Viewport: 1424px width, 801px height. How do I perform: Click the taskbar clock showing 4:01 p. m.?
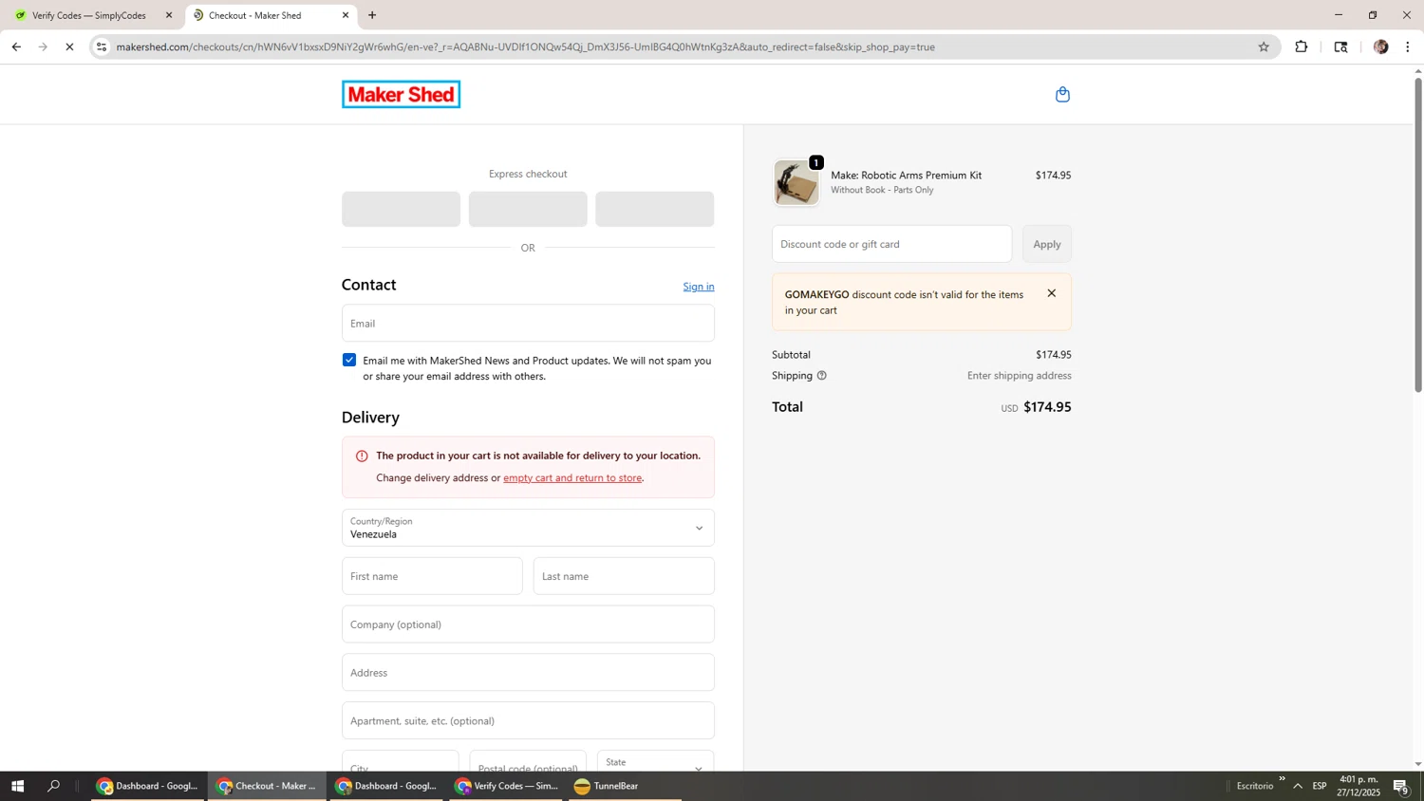1358,786
